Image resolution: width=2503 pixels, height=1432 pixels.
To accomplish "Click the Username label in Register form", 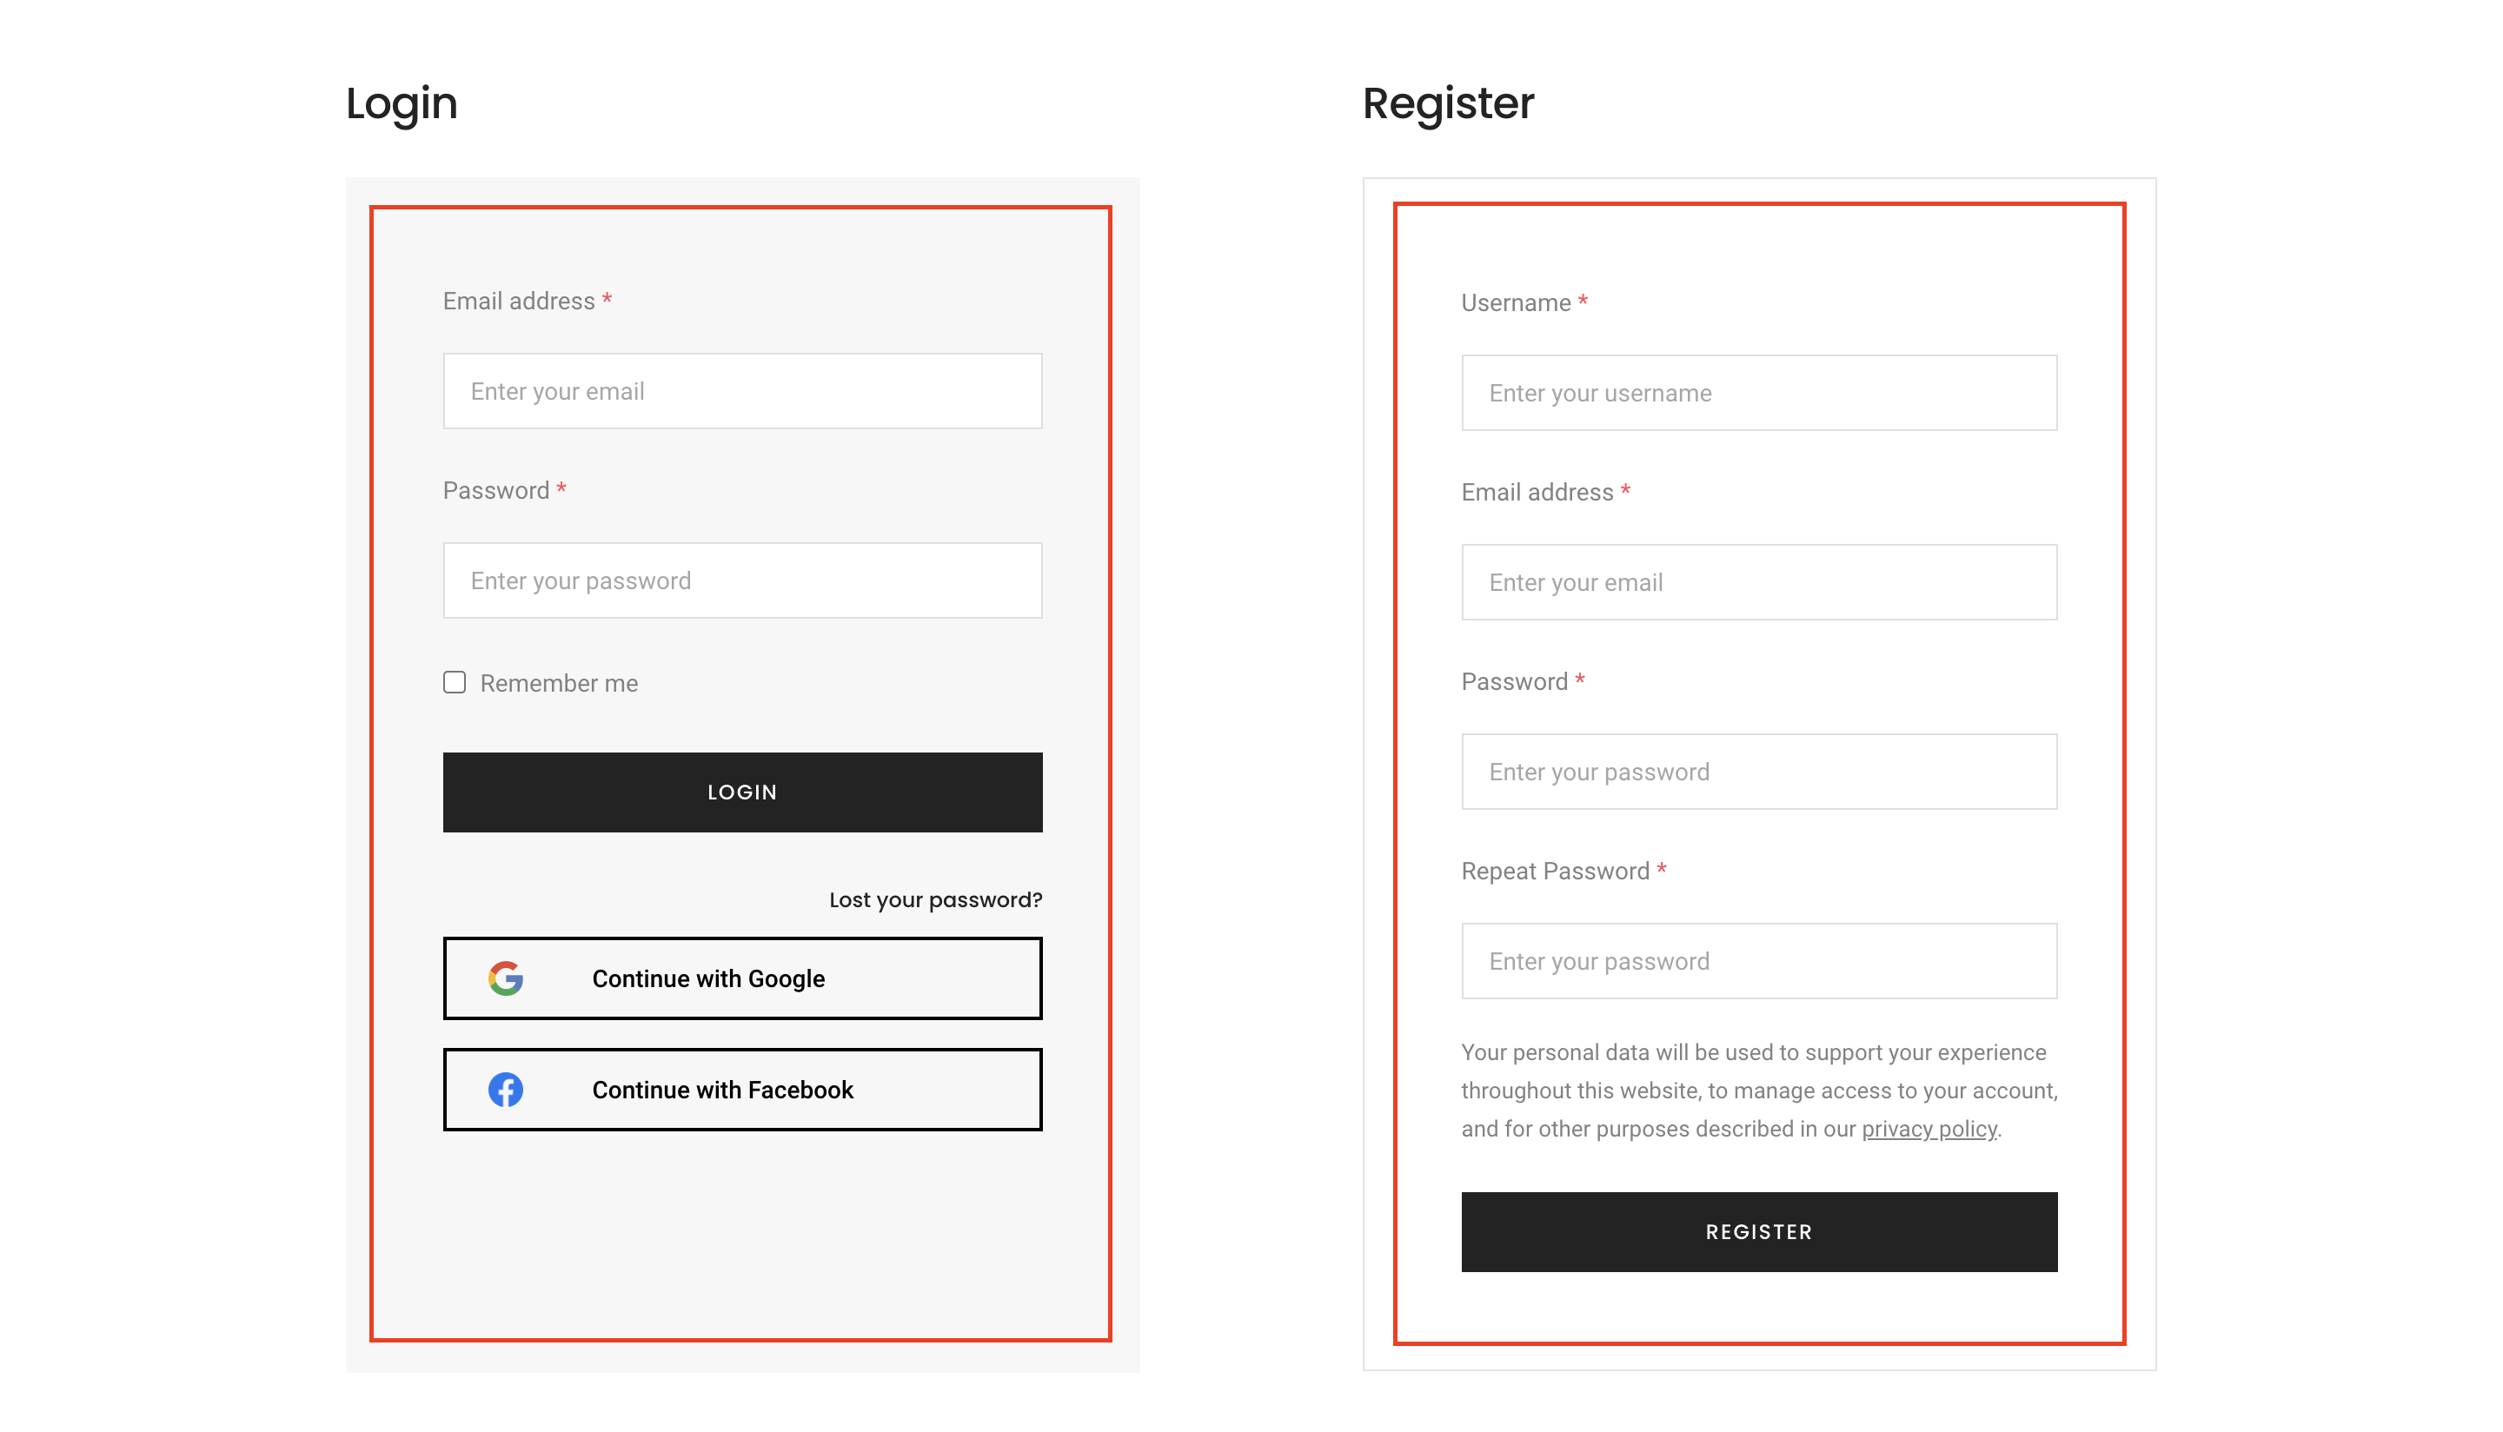I will 1516,303.
